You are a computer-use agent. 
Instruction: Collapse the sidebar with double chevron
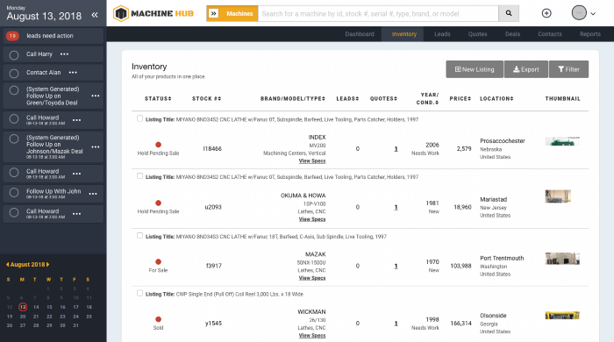click(x=95, y=15)
